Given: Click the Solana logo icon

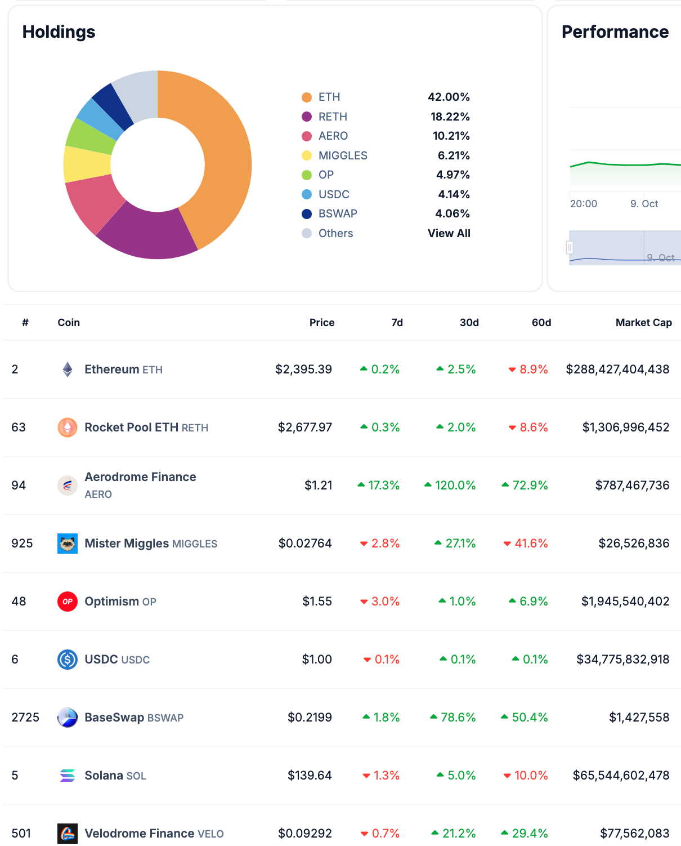Looking at the screenshot, I should pos(68,776).
